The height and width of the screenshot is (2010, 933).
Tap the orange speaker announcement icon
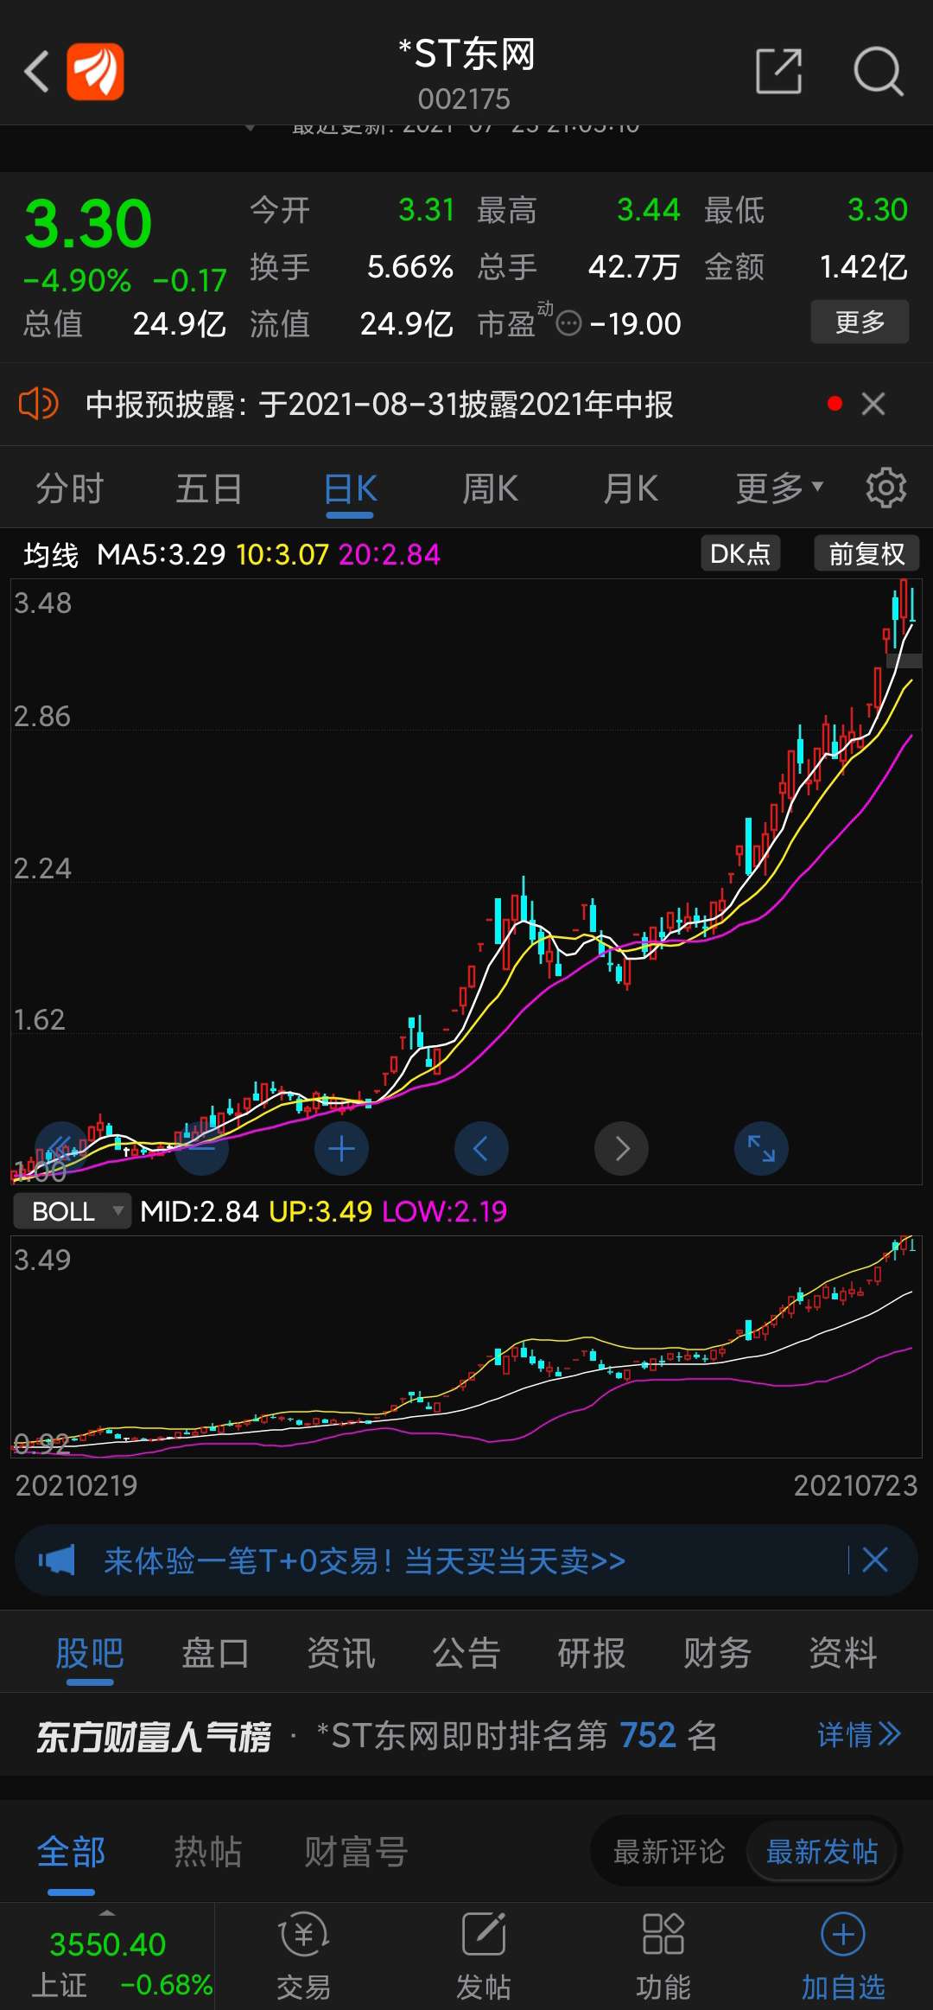[x=39, y=404]
